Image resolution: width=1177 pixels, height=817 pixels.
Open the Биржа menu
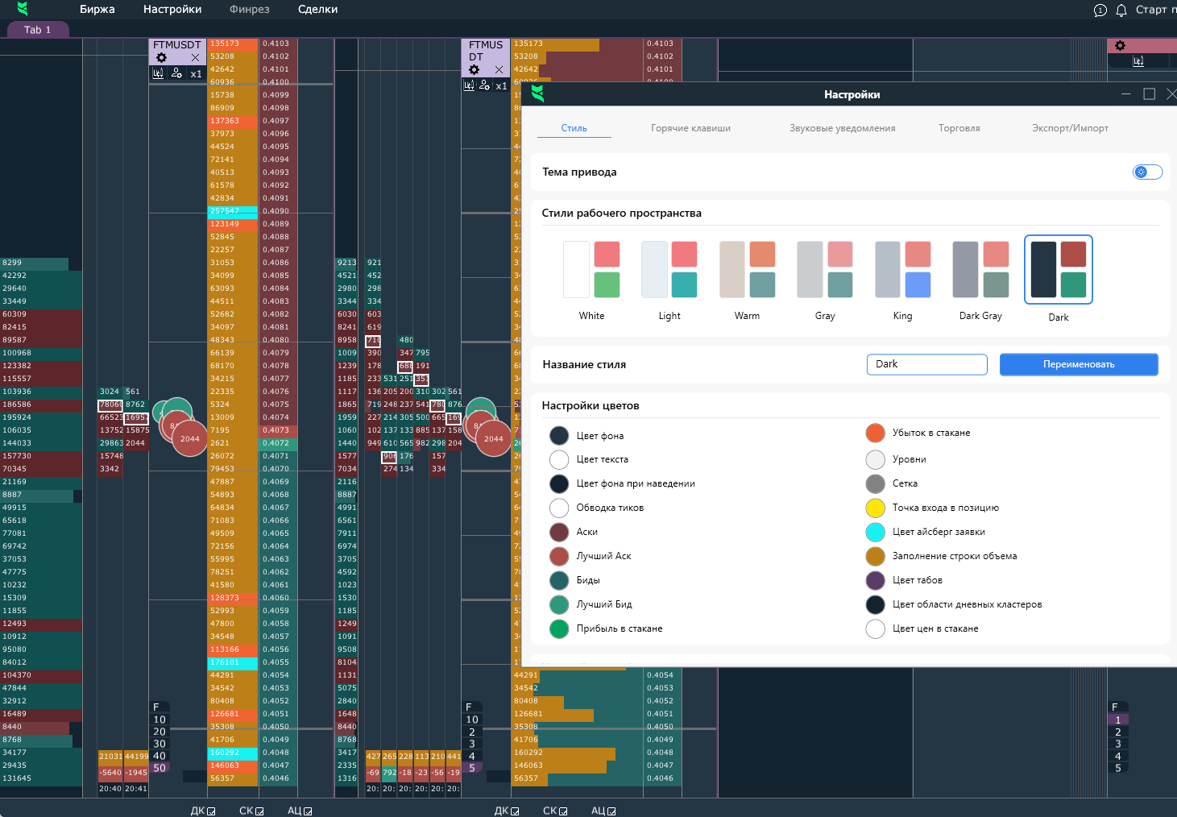(x=97, y=10)
